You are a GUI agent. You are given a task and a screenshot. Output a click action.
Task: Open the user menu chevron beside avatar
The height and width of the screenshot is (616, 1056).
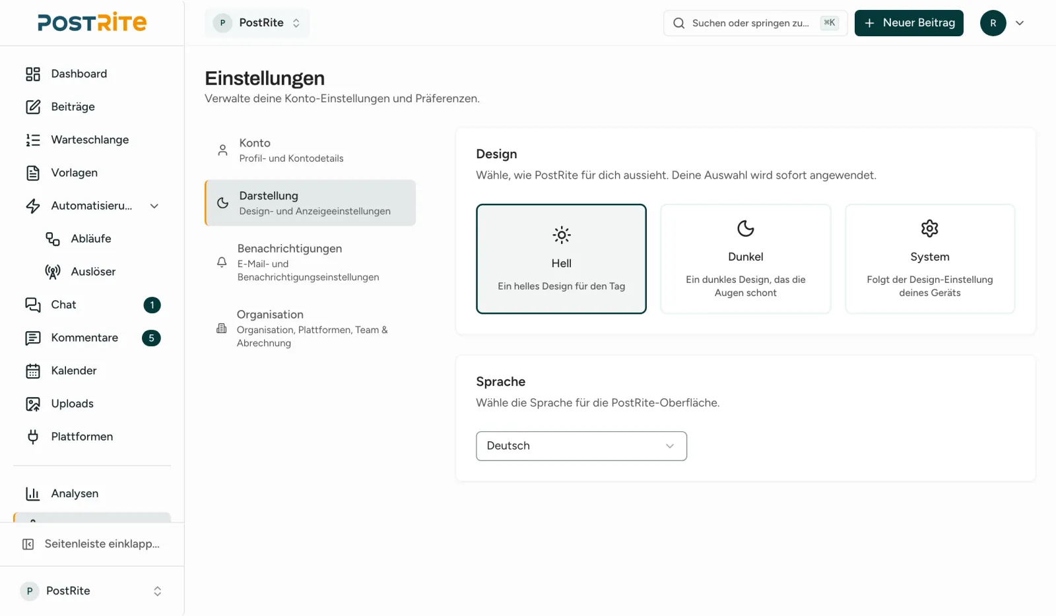(x=1020, y=23)
